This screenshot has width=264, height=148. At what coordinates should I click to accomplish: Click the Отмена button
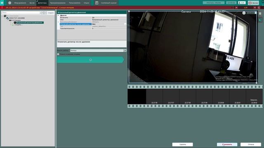(x=251, y=144)
